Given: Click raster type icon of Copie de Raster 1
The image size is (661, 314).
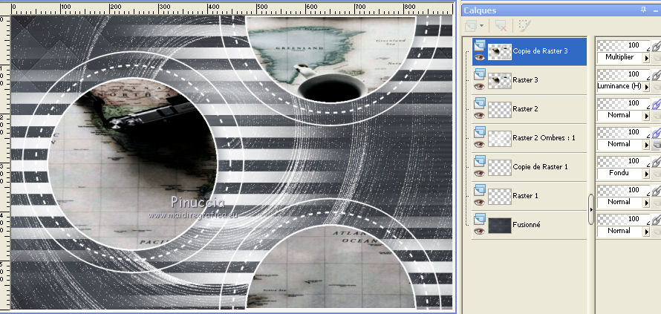Looking at the screenshot, I should [479, 161].
